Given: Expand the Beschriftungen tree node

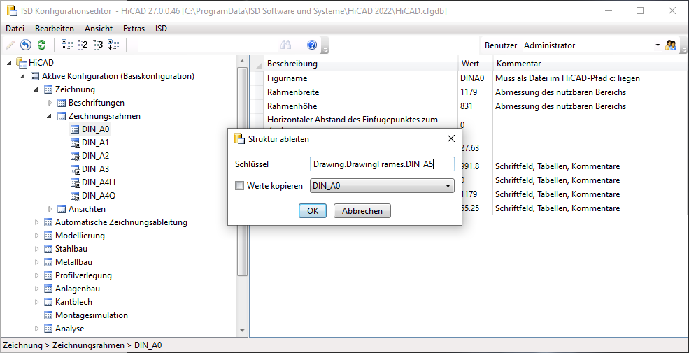Looking at the screenshot, I should click(x=50, y=103).
